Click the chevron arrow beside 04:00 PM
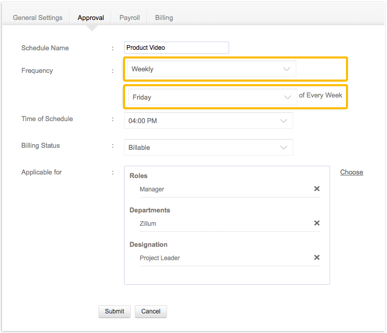The width and height of the screenshot is (387, 333). [284, 121]
